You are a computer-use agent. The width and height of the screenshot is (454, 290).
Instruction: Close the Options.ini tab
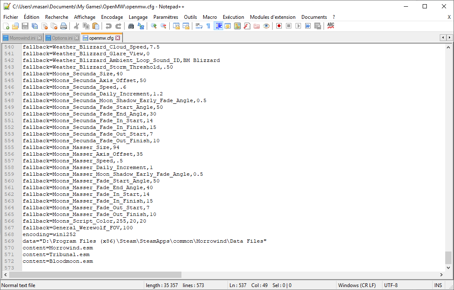point(77,38)
